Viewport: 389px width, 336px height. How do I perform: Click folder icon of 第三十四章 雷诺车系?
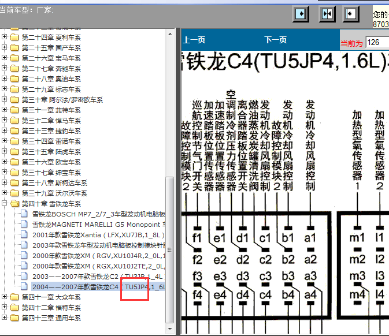14,141
